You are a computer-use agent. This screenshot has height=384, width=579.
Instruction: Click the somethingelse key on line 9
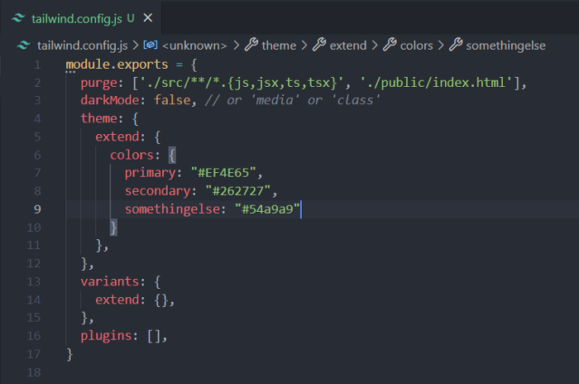tap(172, 209)
